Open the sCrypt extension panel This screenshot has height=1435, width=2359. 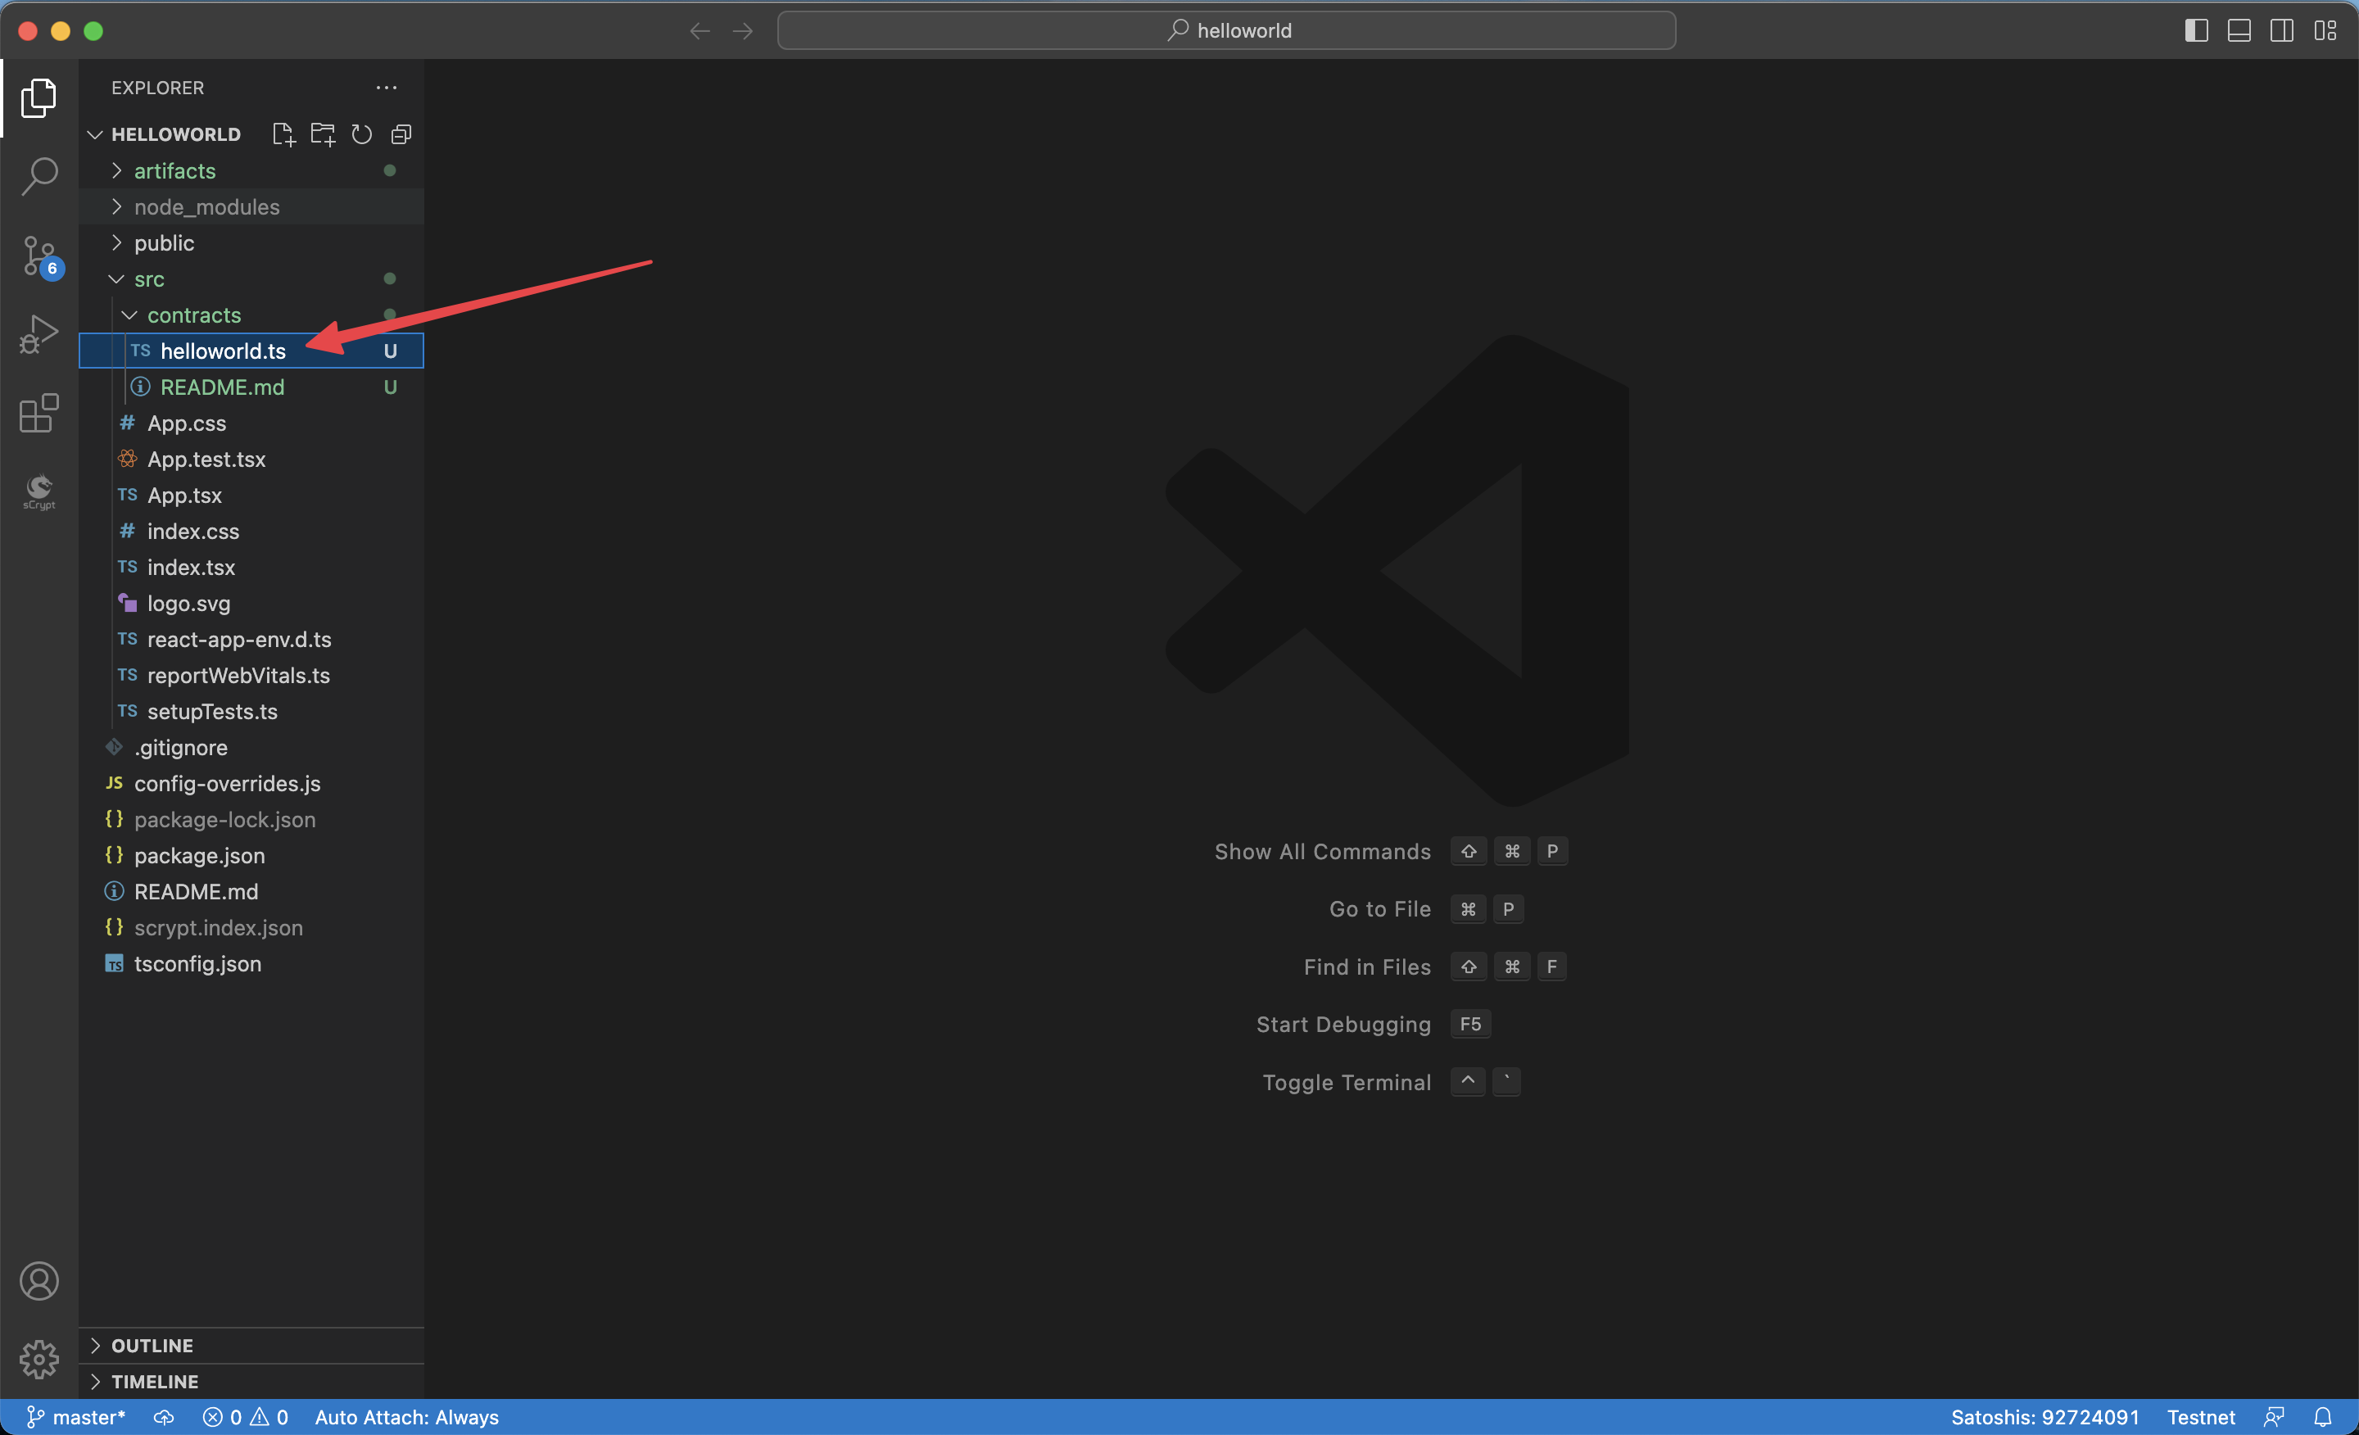pos(39,491)
